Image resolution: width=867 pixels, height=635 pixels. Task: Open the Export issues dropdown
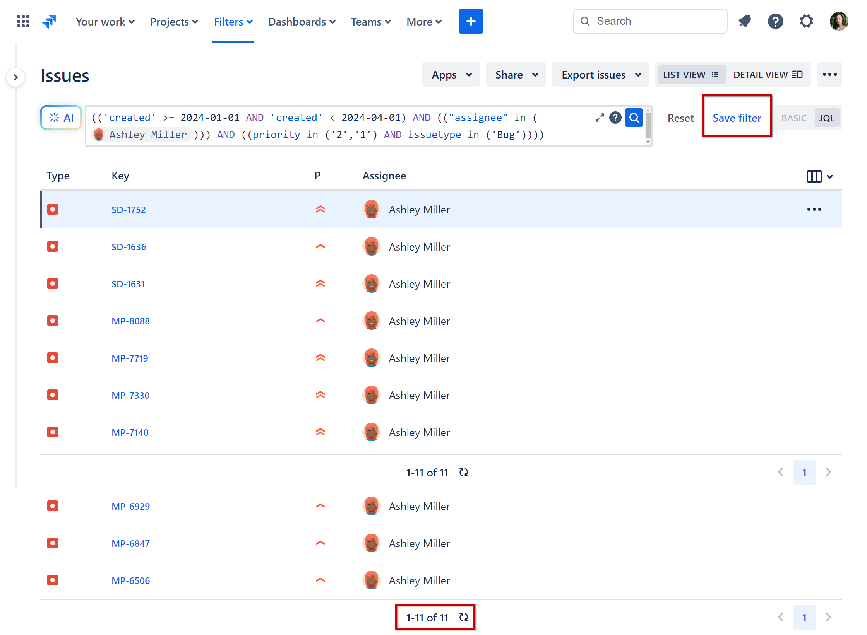[600, 74]
